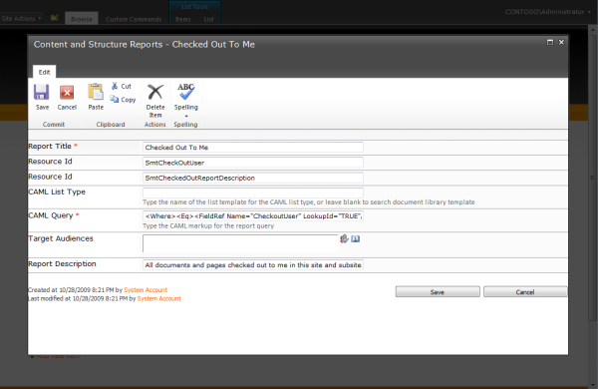Click the Copy icon in Clipboard group
The height and width of the screenshot is (389, 598).
coord(115,100)
